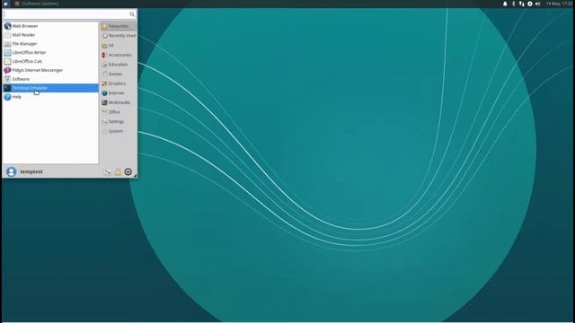
Task: Show All applications category
Action: (119, 46)
